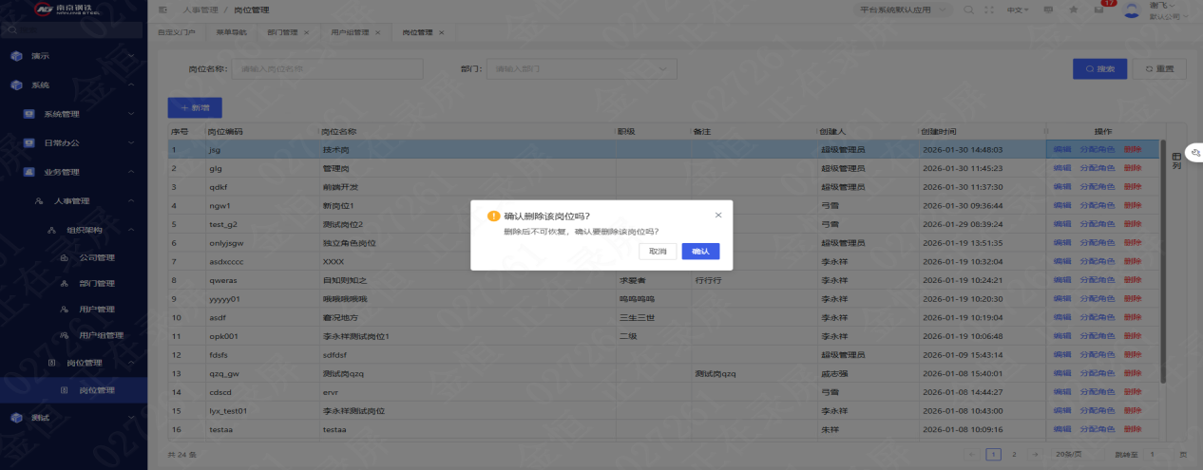Select 公司管理 in the sidebar
Image resolution: width=1203 pixels, height=470 pixels.
[x=96, y=257]
